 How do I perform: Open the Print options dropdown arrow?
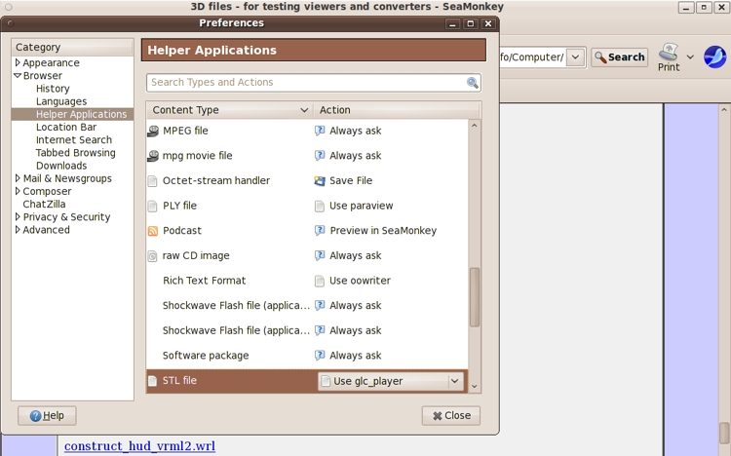690,57
